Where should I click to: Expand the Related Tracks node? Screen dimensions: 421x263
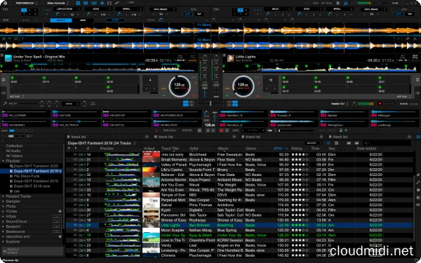tap(4, 196)
